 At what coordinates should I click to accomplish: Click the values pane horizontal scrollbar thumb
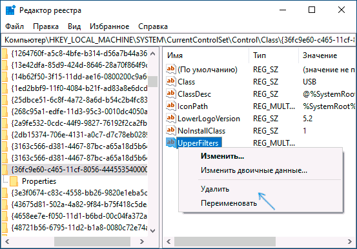tap(225, 241)
